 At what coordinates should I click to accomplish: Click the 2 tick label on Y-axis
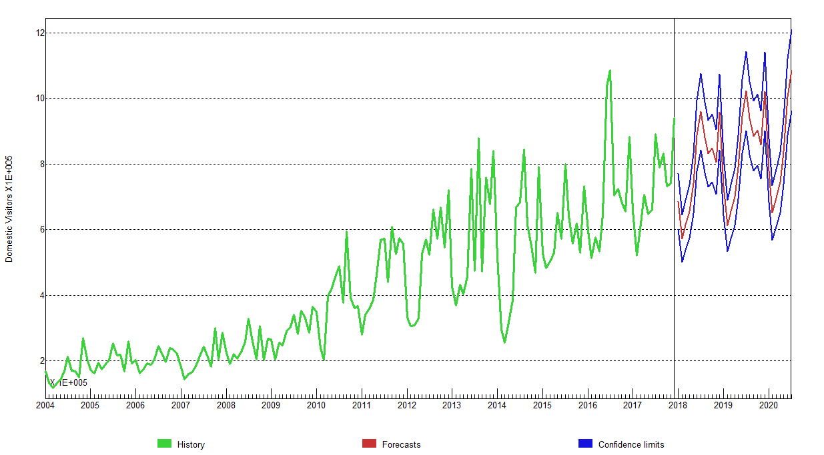point(41,361)
